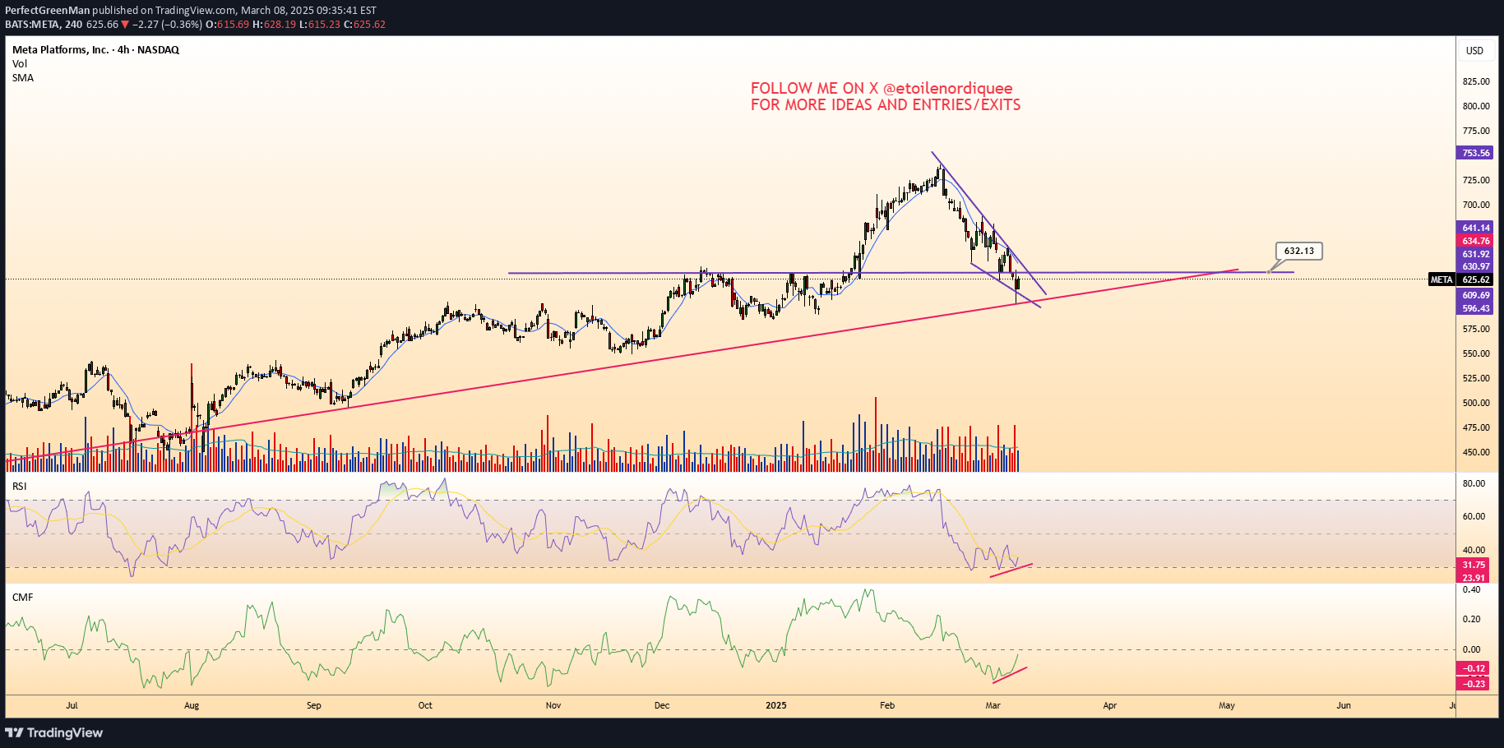Click the Dec label on time axis
Image resolution: width=1504 pixels, height=748 pixels.
click(x=662, y=705)
